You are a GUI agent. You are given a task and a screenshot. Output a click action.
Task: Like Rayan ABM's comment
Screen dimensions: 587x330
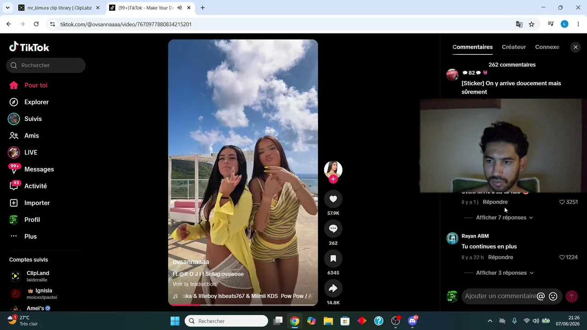pyautogui.click(x=562, y=258)
